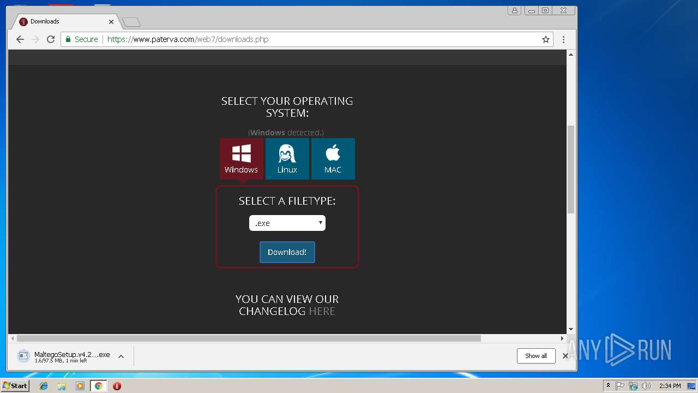
Task: View site info via Secure lock
Action: (82, 39)
